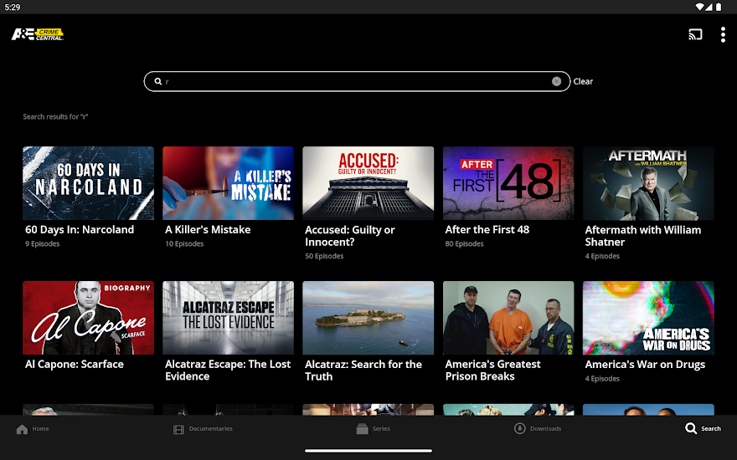The image size is (737, 460).
Task: Select the Al Capone: Scarface thumbnail
Action: click(88, 317)
